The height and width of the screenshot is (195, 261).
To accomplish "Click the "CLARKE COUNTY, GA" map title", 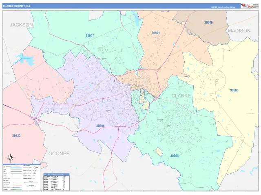I will click(x=16, y=6).
